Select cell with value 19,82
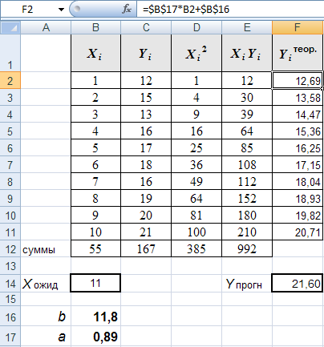This screenshot has height=347, width=324. coord(298,216)
